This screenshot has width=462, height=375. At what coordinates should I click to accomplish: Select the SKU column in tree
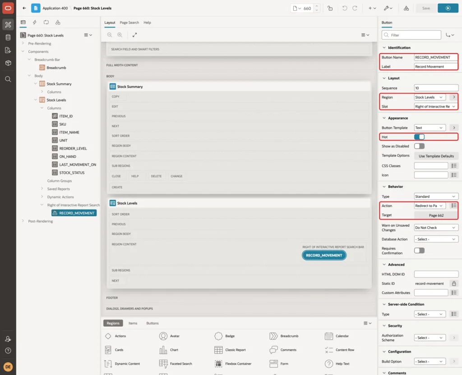[x=62, y=124]
